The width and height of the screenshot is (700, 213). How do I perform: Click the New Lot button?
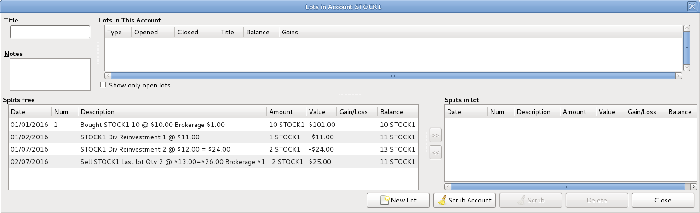point(398,200)
